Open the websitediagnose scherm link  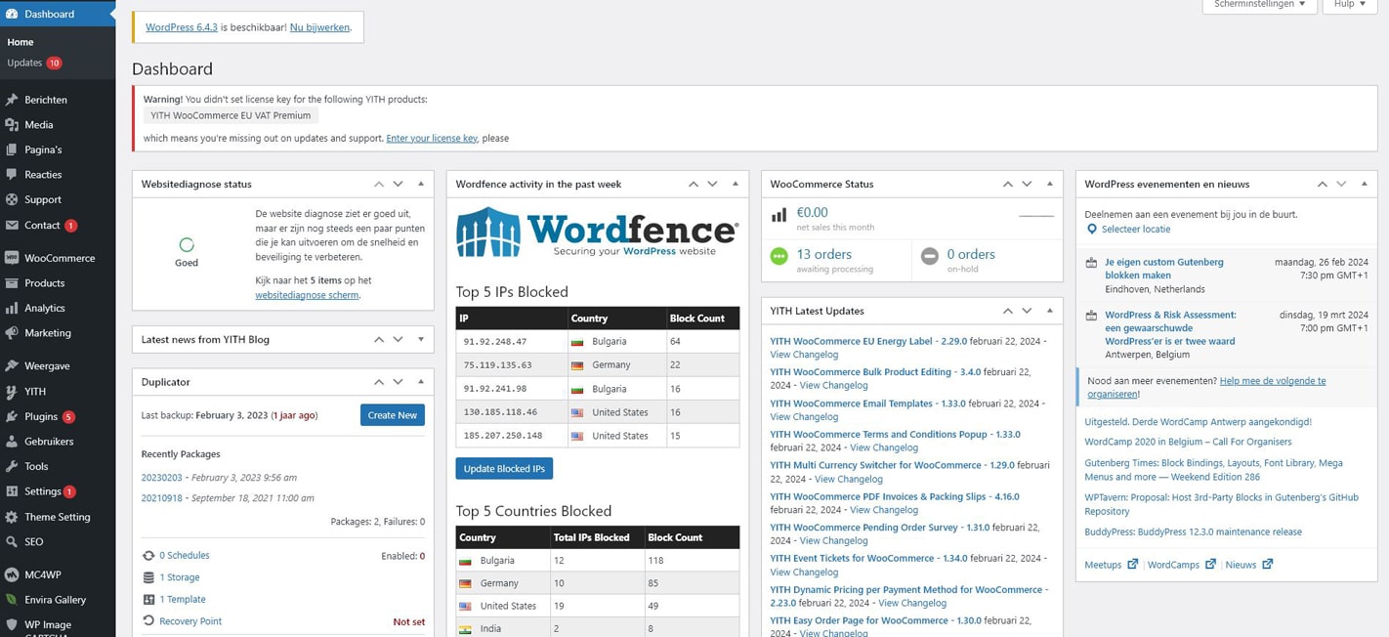pos(307,295)
